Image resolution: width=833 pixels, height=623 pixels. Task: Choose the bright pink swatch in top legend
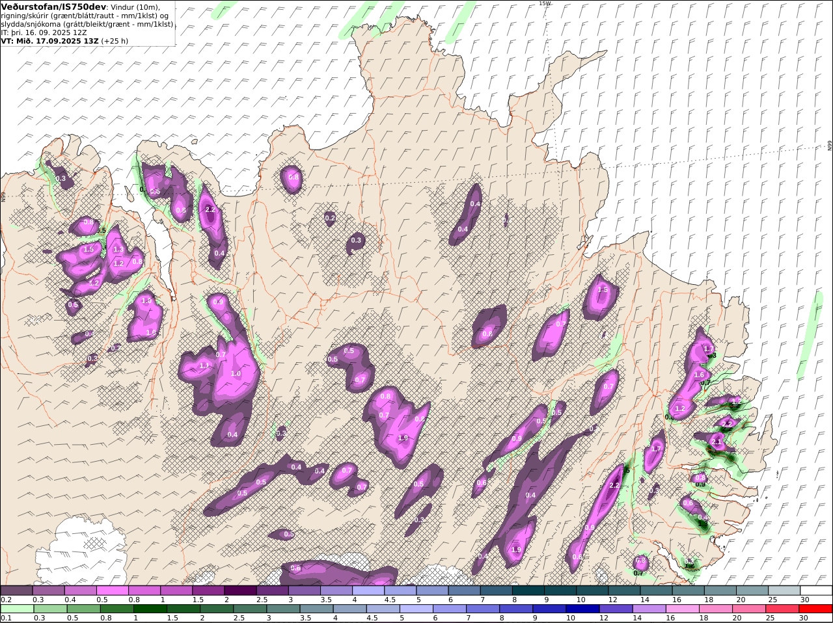tap(112, 590)
